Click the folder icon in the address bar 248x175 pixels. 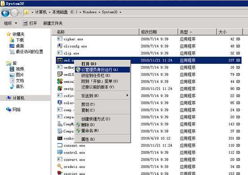point(26,12)
